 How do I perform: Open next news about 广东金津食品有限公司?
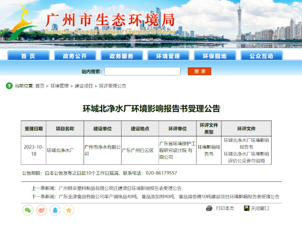point(169,197)
